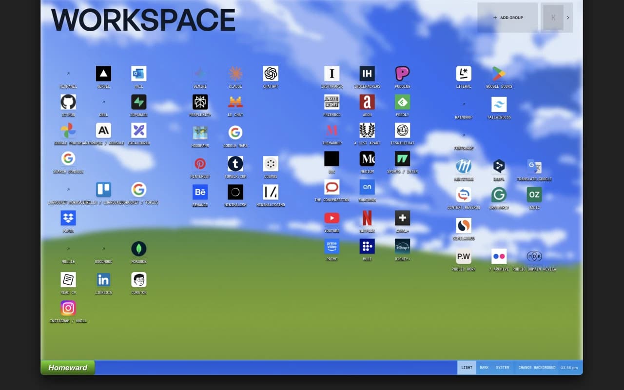Open the TailwindCSS icon
624x390 pixels.
click(499, 104)
